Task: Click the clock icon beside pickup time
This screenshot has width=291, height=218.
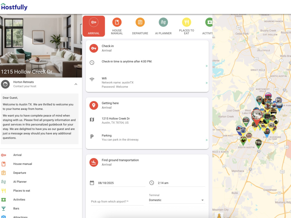Action: [x=152, y=183]
